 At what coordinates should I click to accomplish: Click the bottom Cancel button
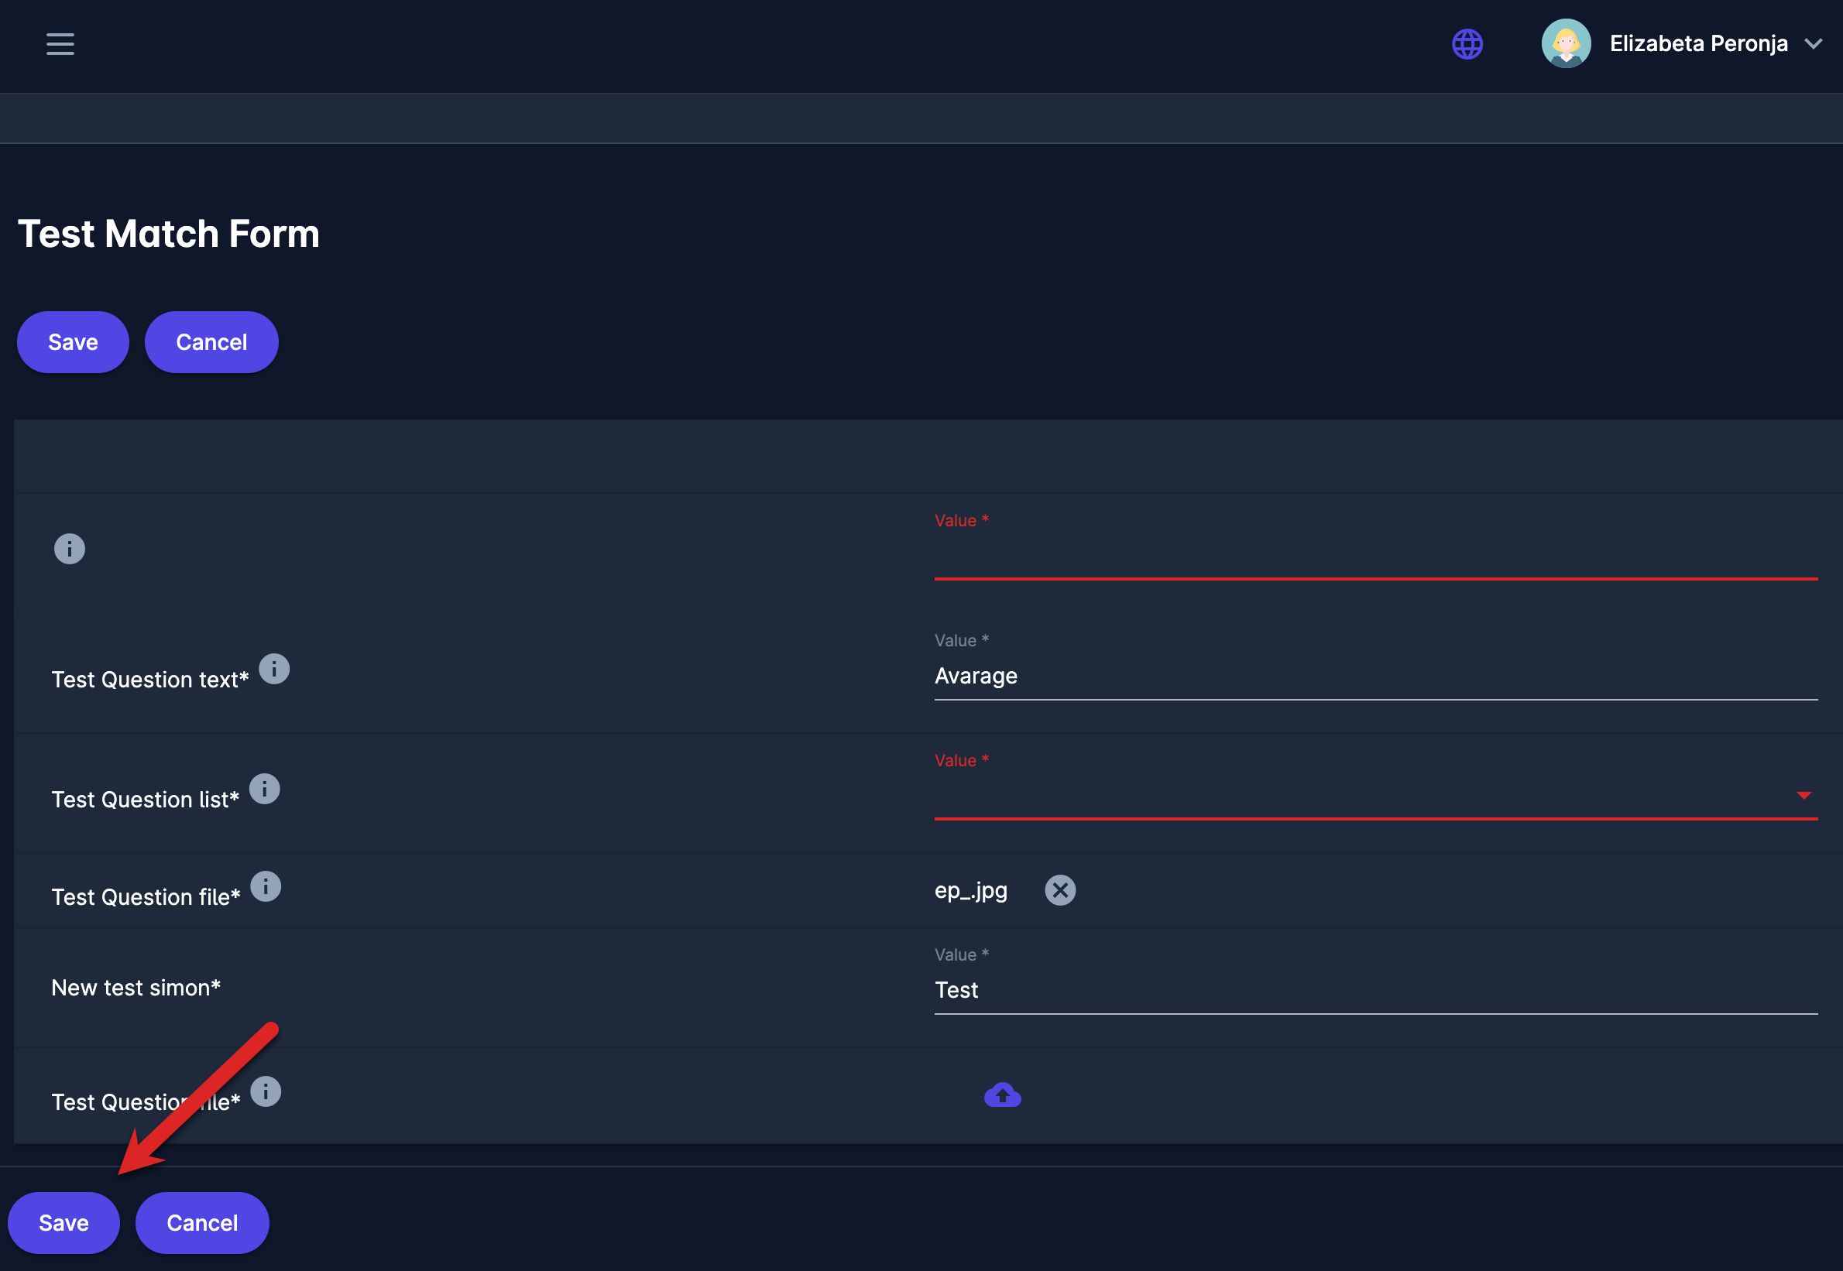tap(201, 1222)
